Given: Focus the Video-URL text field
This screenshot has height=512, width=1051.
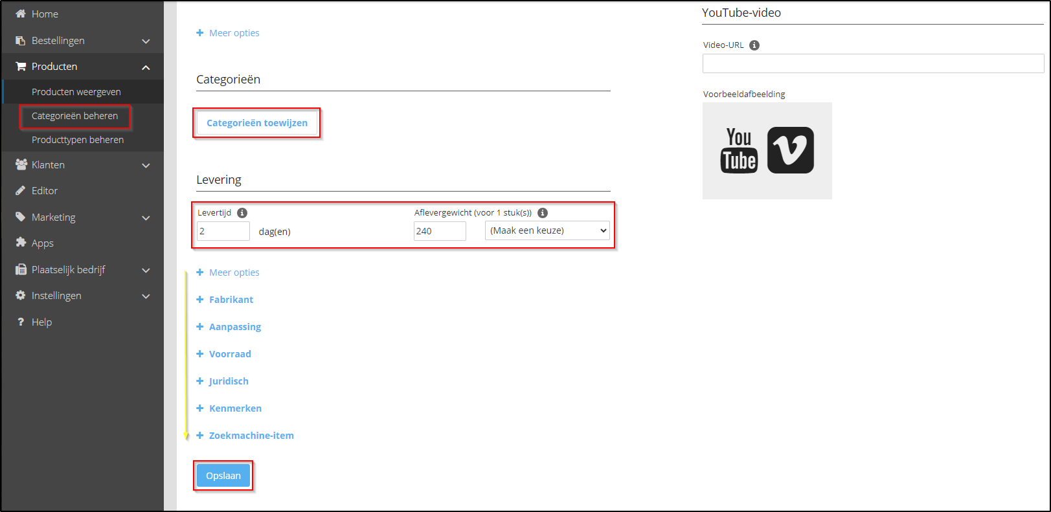Looking at the screenshot, I should [x=872, y=63].
